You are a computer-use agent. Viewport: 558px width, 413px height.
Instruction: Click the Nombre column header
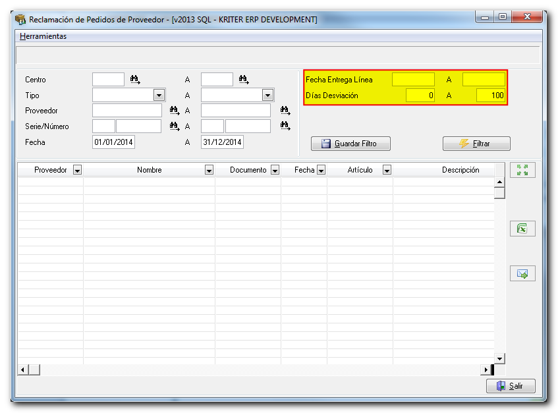tap(149, 170)
